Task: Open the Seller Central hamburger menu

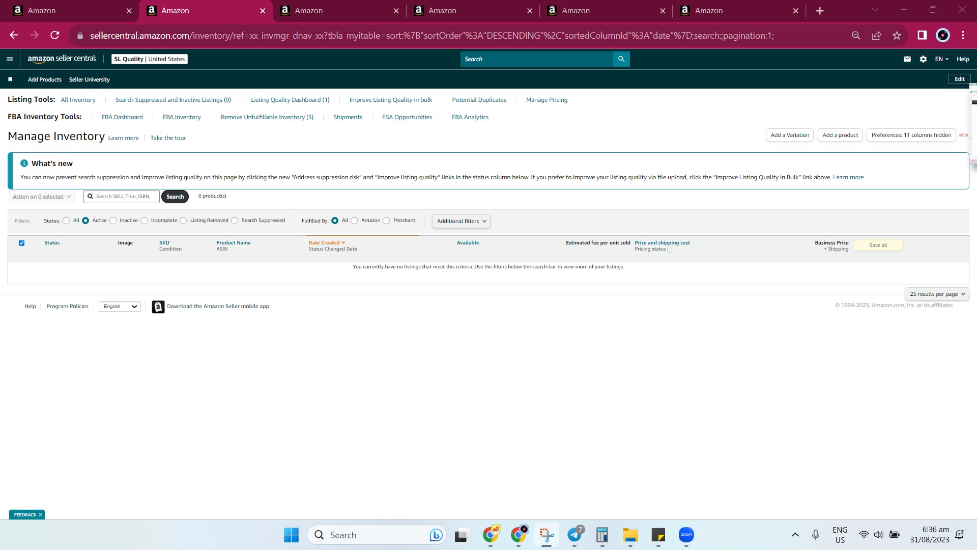Action: tap(10, 59)
